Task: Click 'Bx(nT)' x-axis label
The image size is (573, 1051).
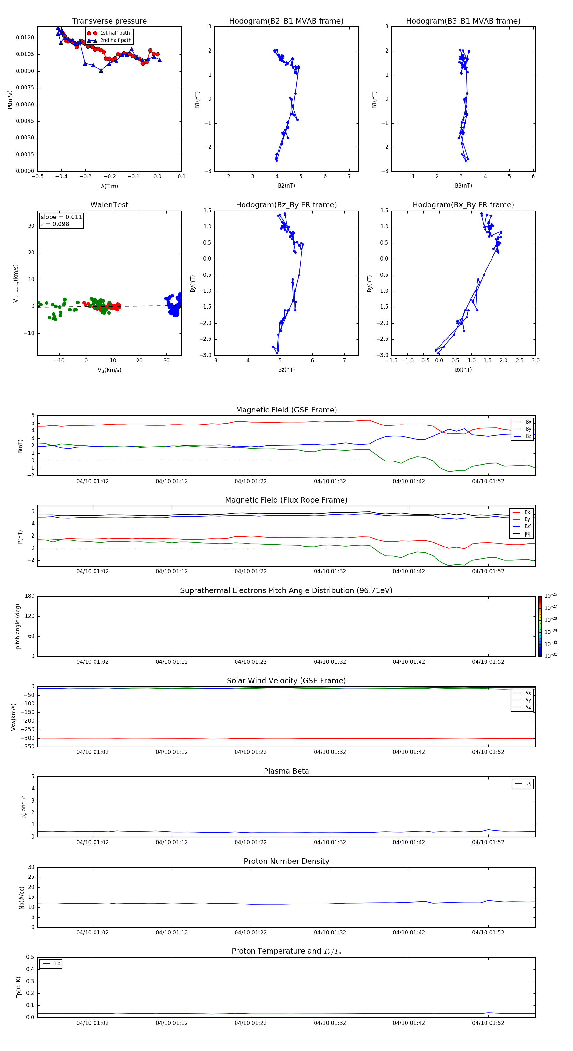Action: click(x=463, y=370)
